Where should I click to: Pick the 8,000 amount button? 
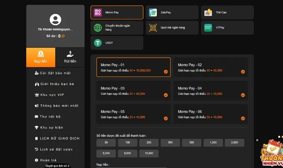pyautogui.click(x=128, y=153)
